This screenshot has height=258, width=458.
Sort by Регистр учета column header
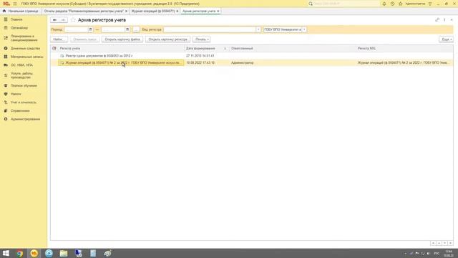(121, 48)
